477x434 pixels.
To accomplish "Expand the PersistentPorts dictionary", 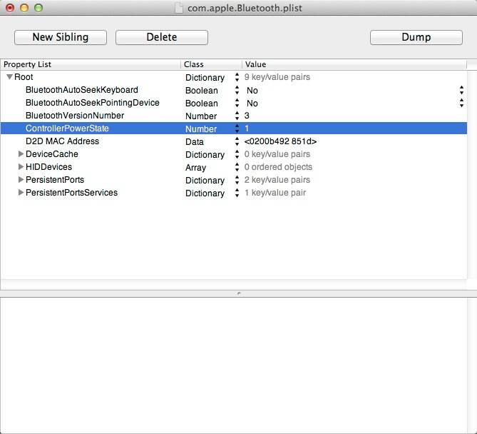I will [x=21, y=180].
